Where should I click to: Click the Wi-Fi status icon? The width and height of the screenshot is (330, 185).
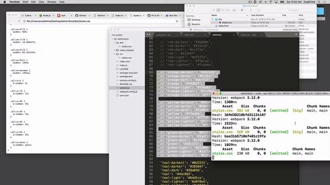click(x=271, y=2)
